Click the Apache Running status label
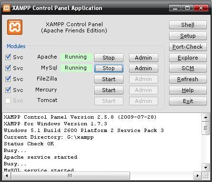This screenshot has width=212, height=182. (76, 57)
